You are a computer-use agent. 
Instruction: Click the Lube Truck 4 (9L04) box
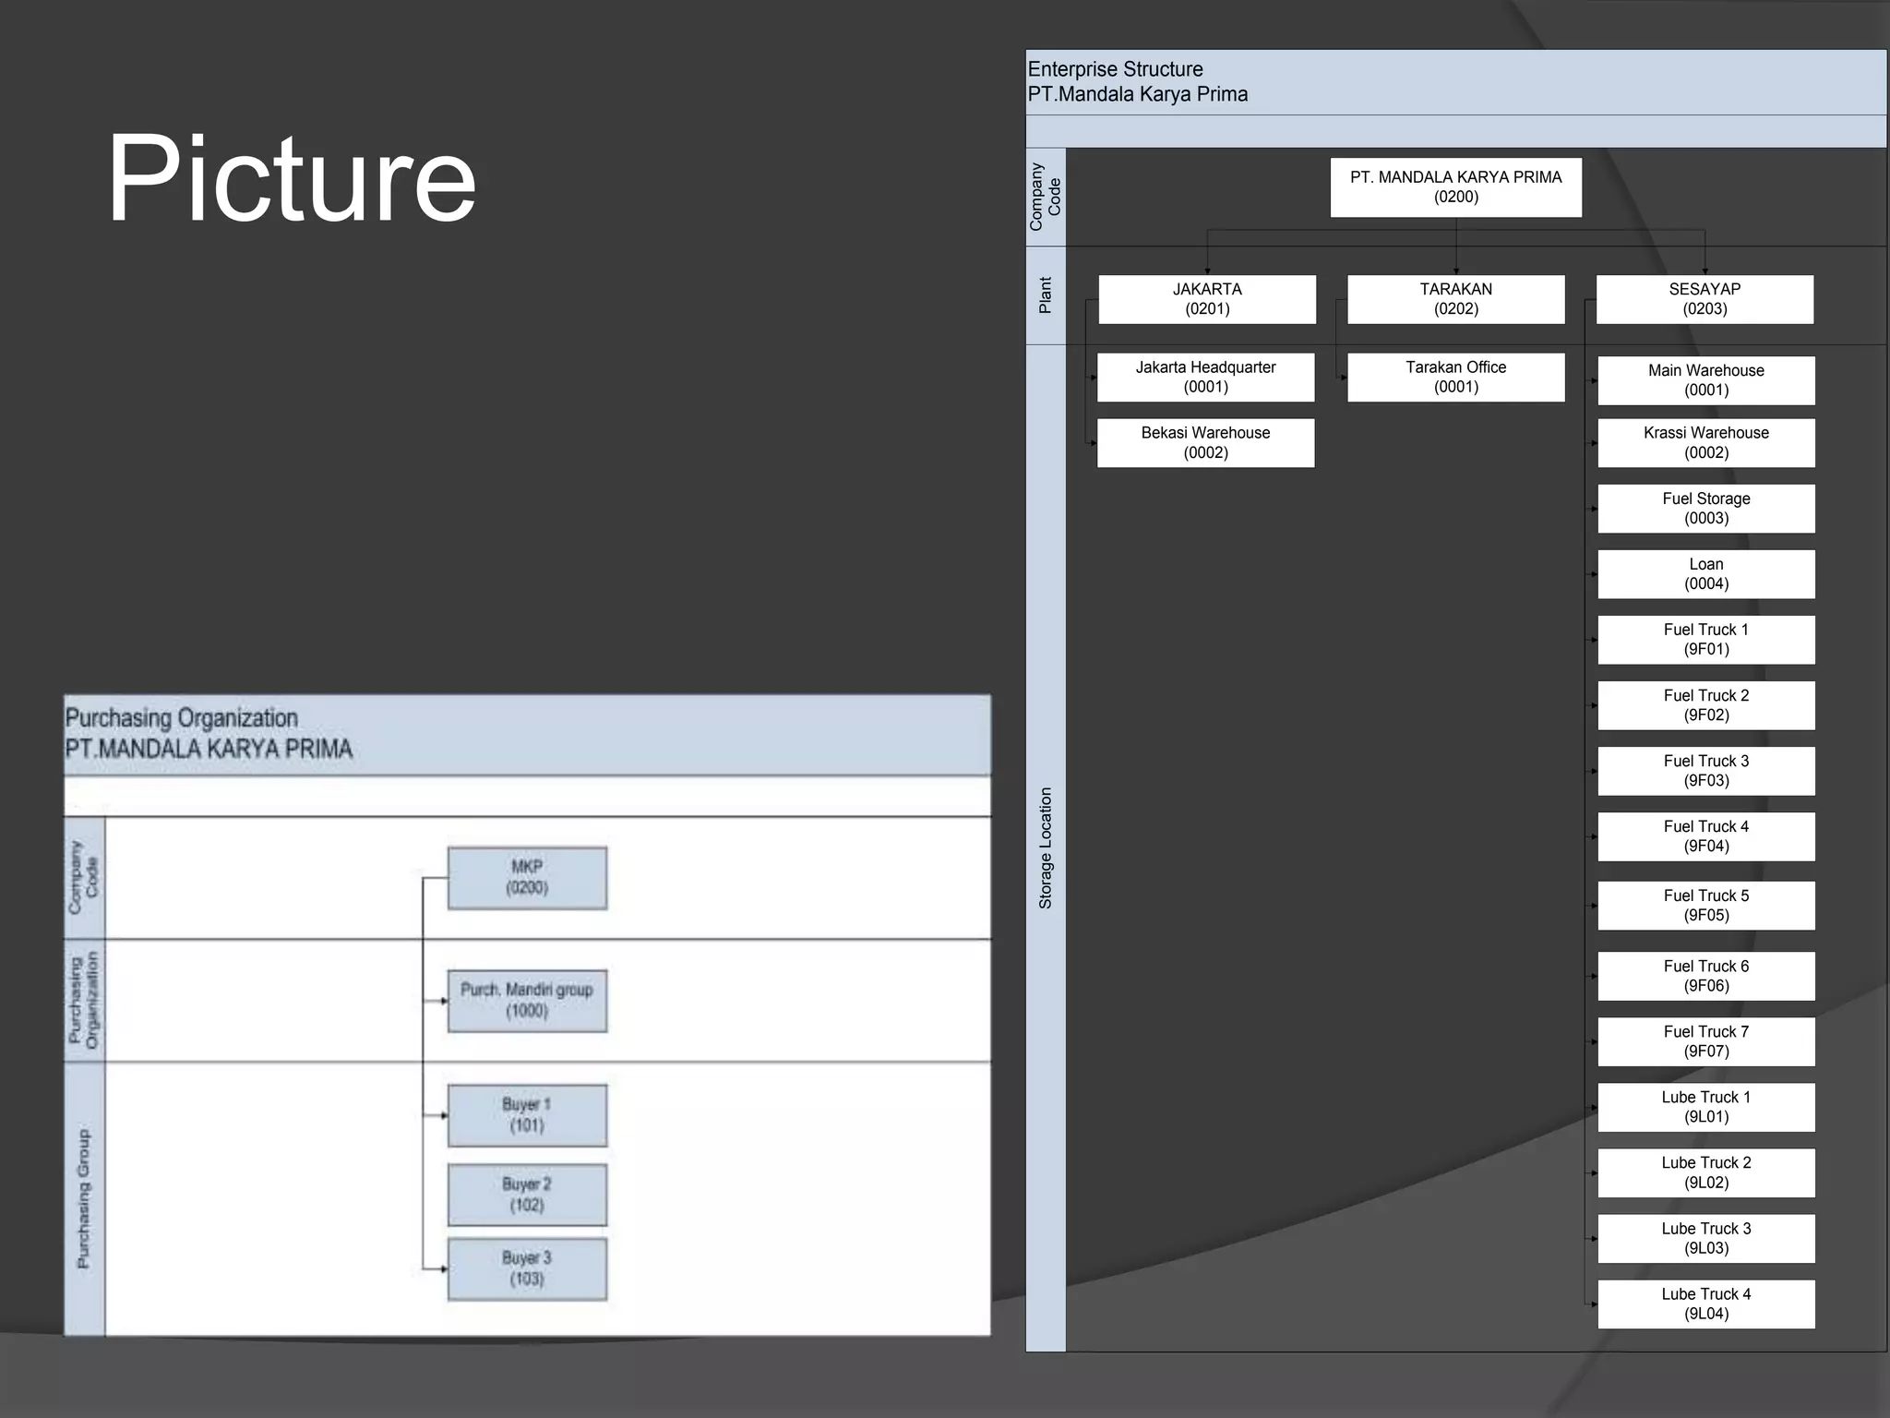(x=1705, y=1304)
